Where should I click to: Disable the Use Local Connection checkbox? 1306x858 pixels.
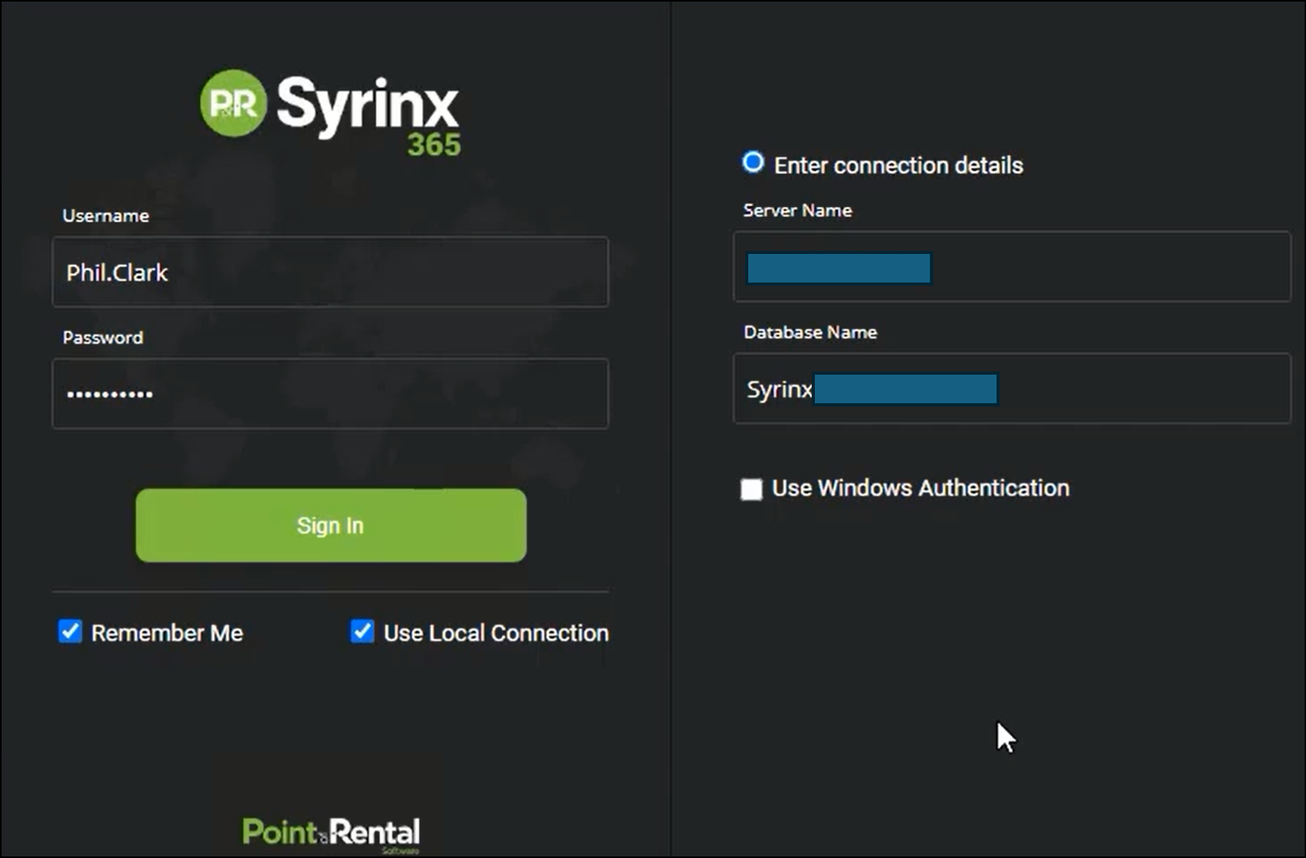click(x=363, y=632)
